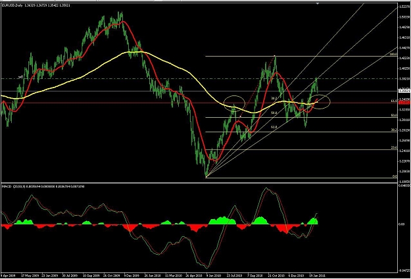Click the Fibonacci 0.0 level label
This screenshot has height=279, width=411.
(395, 176)
